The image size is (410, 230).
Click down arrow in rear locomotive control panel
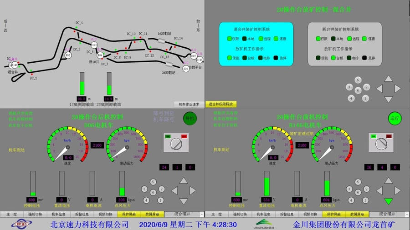184,201
